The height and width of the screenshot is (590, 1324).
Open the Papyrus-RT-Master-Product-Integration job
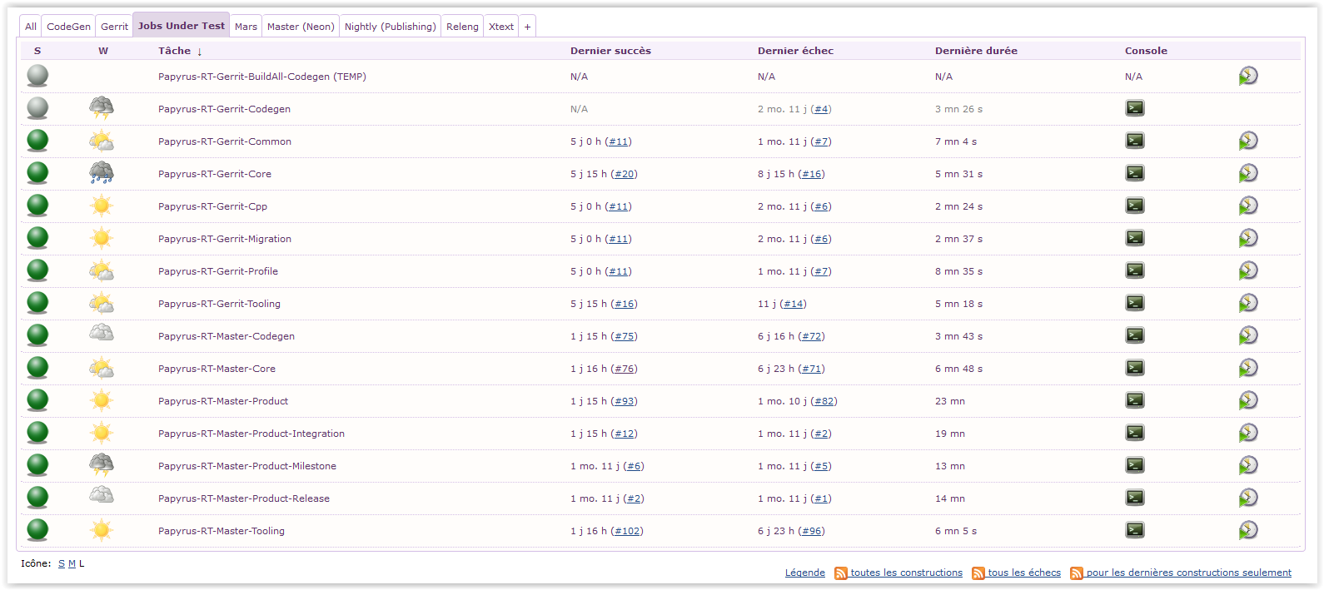coord(251,434)
